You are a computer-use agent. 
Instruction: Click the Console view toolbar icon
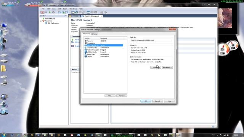[x=92, y=12]
